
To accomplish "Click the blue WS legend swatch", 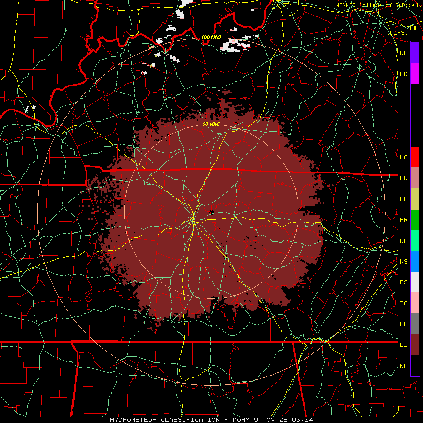I will point(415,261).
